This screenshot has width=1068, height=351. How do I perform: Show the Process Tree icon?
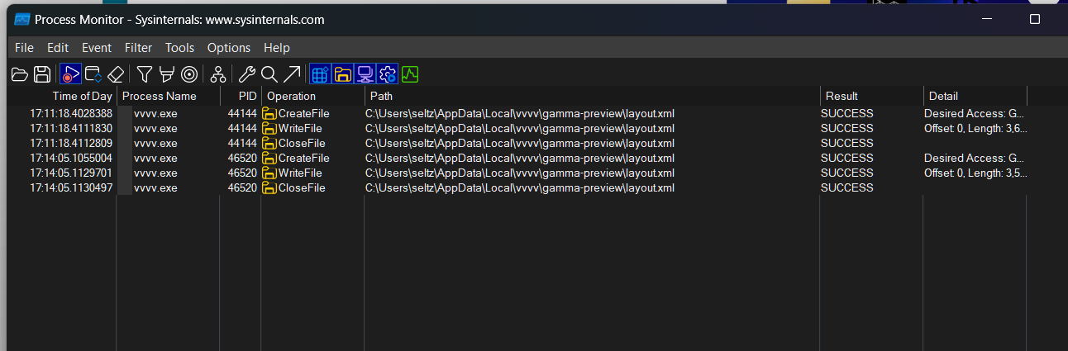217,75
